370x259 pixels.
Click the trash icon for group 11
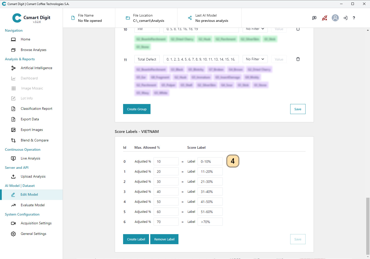298,59
